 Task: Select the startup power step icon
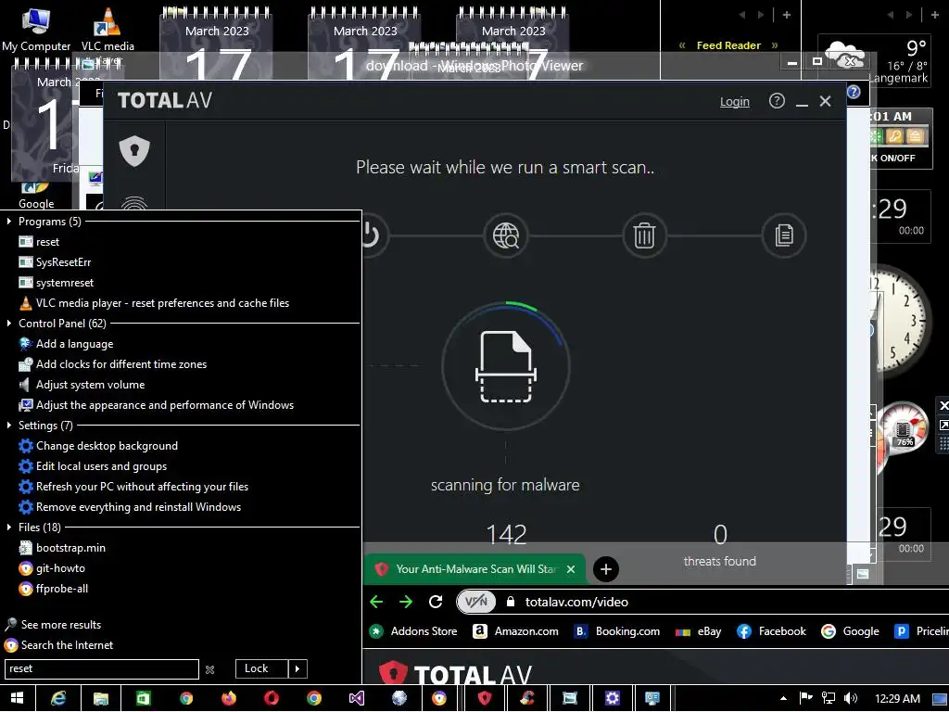coord(371,235)
